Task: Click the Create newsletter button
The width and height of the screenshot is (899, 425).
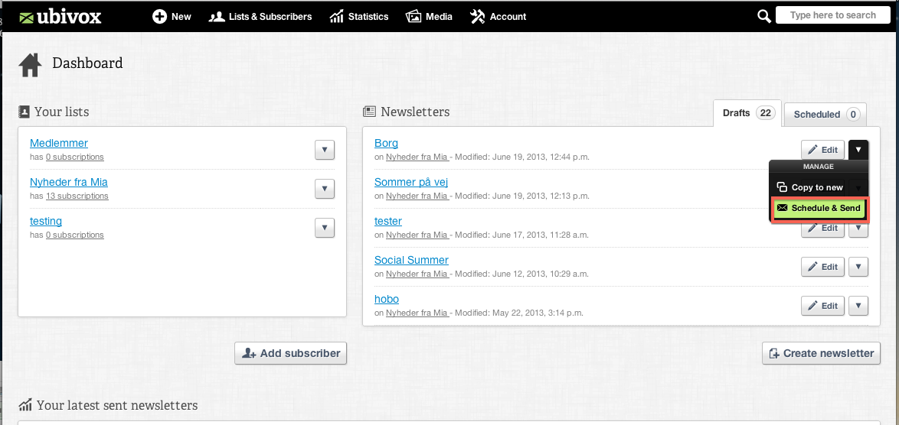Action: tap(821, 353)
